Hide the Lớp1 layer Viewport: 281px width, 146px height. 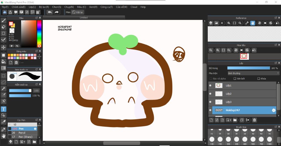pos(210,85)
